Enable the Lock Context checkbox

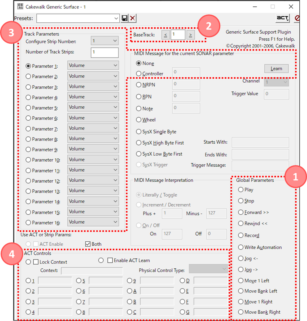click(36, 262)
